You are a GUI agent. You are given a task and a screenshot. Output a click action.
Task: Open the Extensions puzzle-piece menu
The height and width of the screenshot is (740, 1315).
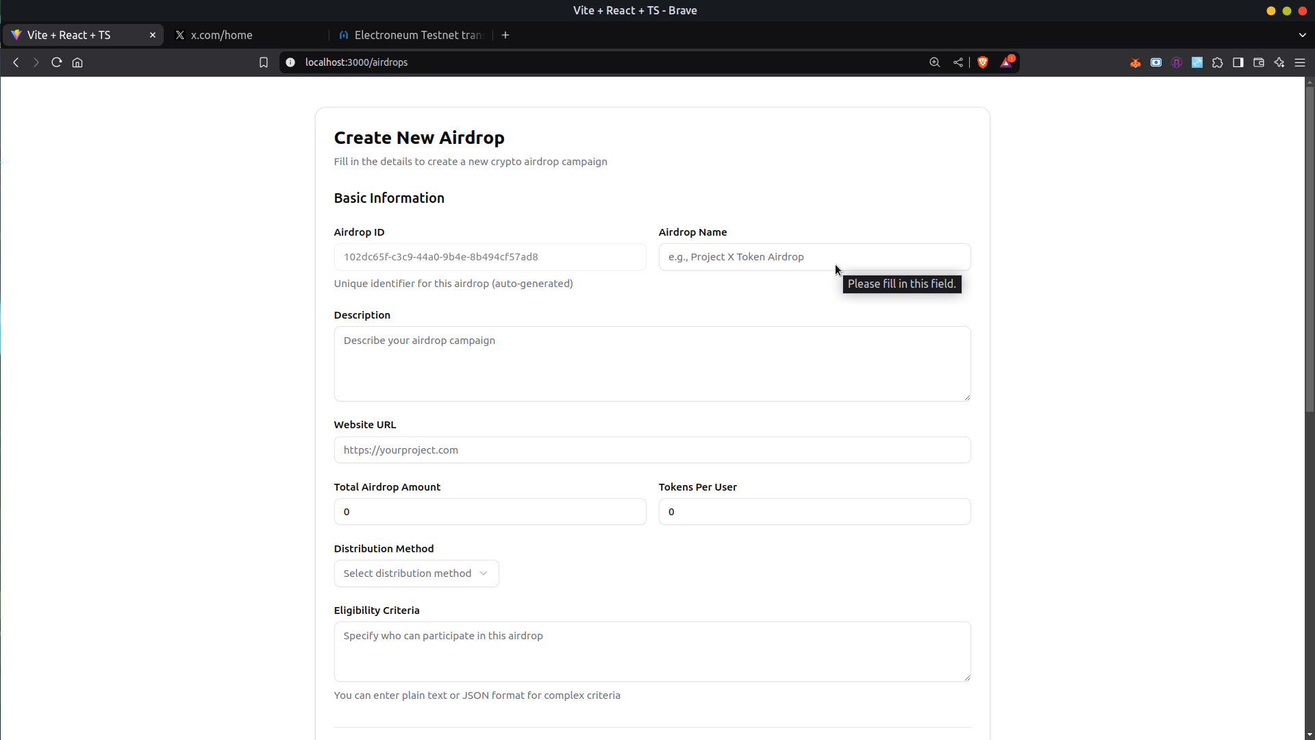point(1218,62)
